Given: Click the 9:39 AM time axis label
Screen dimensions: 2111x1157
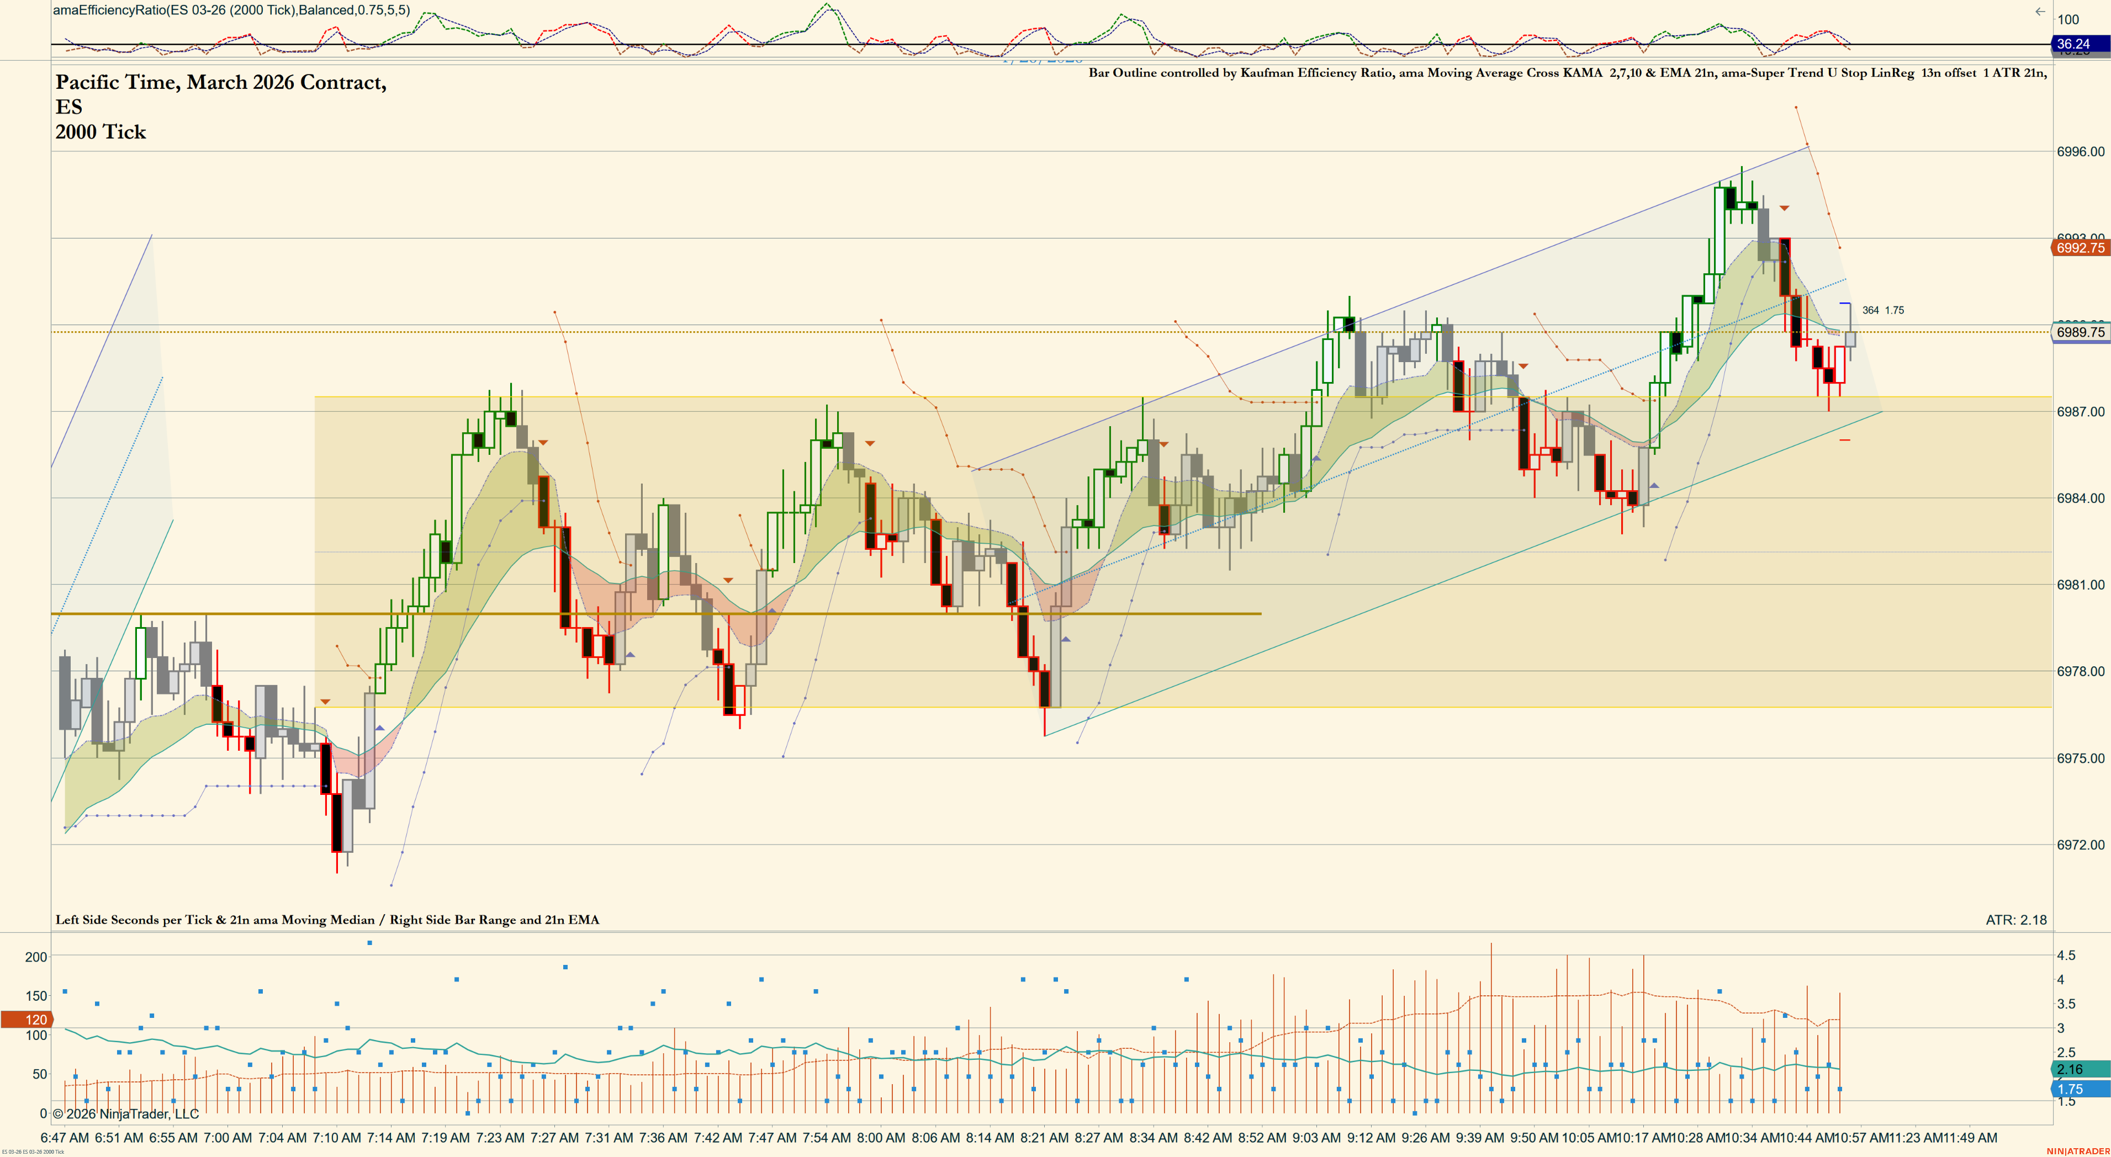Looking at the screenshot, I should coord(1480,1138).
